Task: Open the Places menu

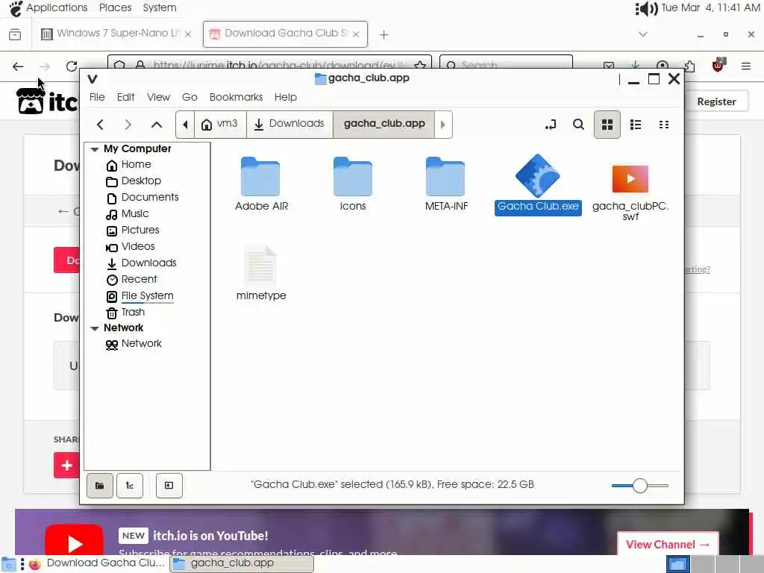Action: click(x=115, y=7)
